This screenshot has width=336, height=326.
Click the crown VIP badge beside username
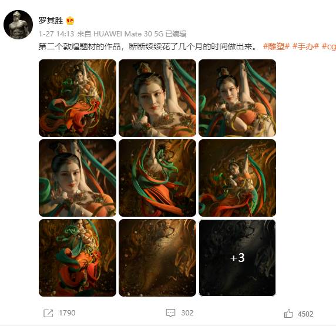pos(70,21)
